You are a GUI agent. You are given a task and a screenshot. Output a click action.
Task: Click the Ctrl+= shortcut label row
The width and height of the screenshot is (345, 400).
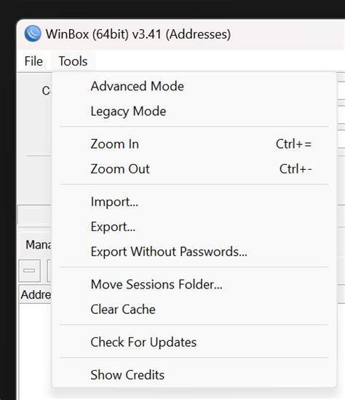(293, 144)
